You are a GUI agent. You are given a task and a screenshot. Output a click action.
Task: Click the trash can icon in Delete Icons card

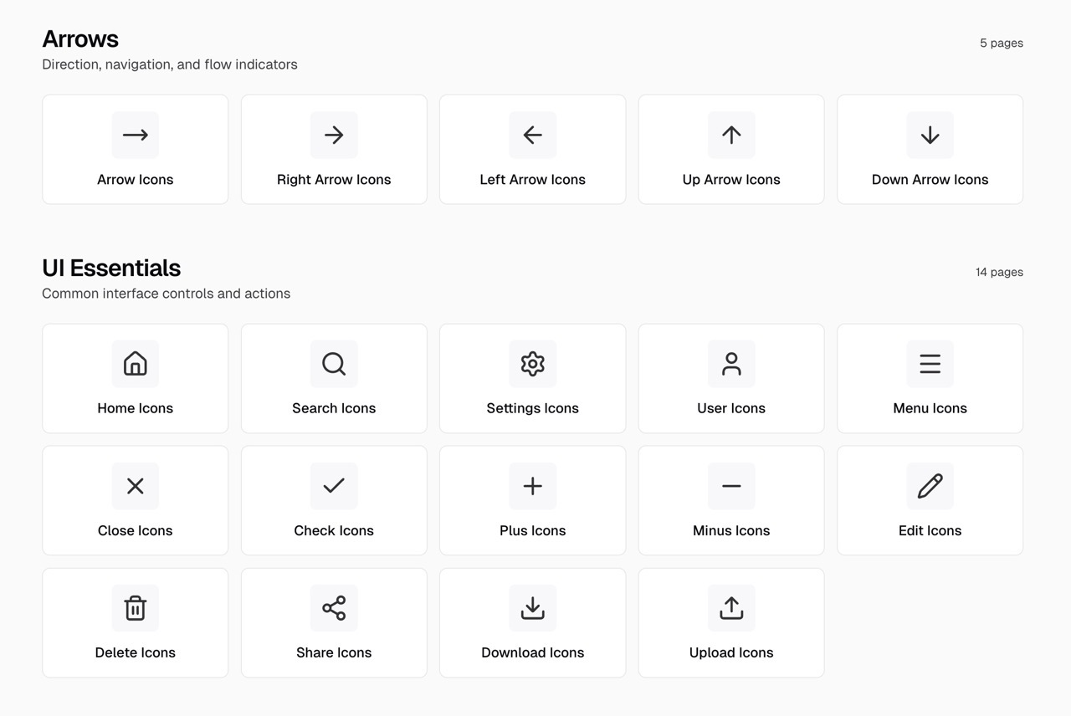[135, 608]
